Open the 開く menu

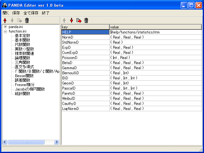coord(6,13)
